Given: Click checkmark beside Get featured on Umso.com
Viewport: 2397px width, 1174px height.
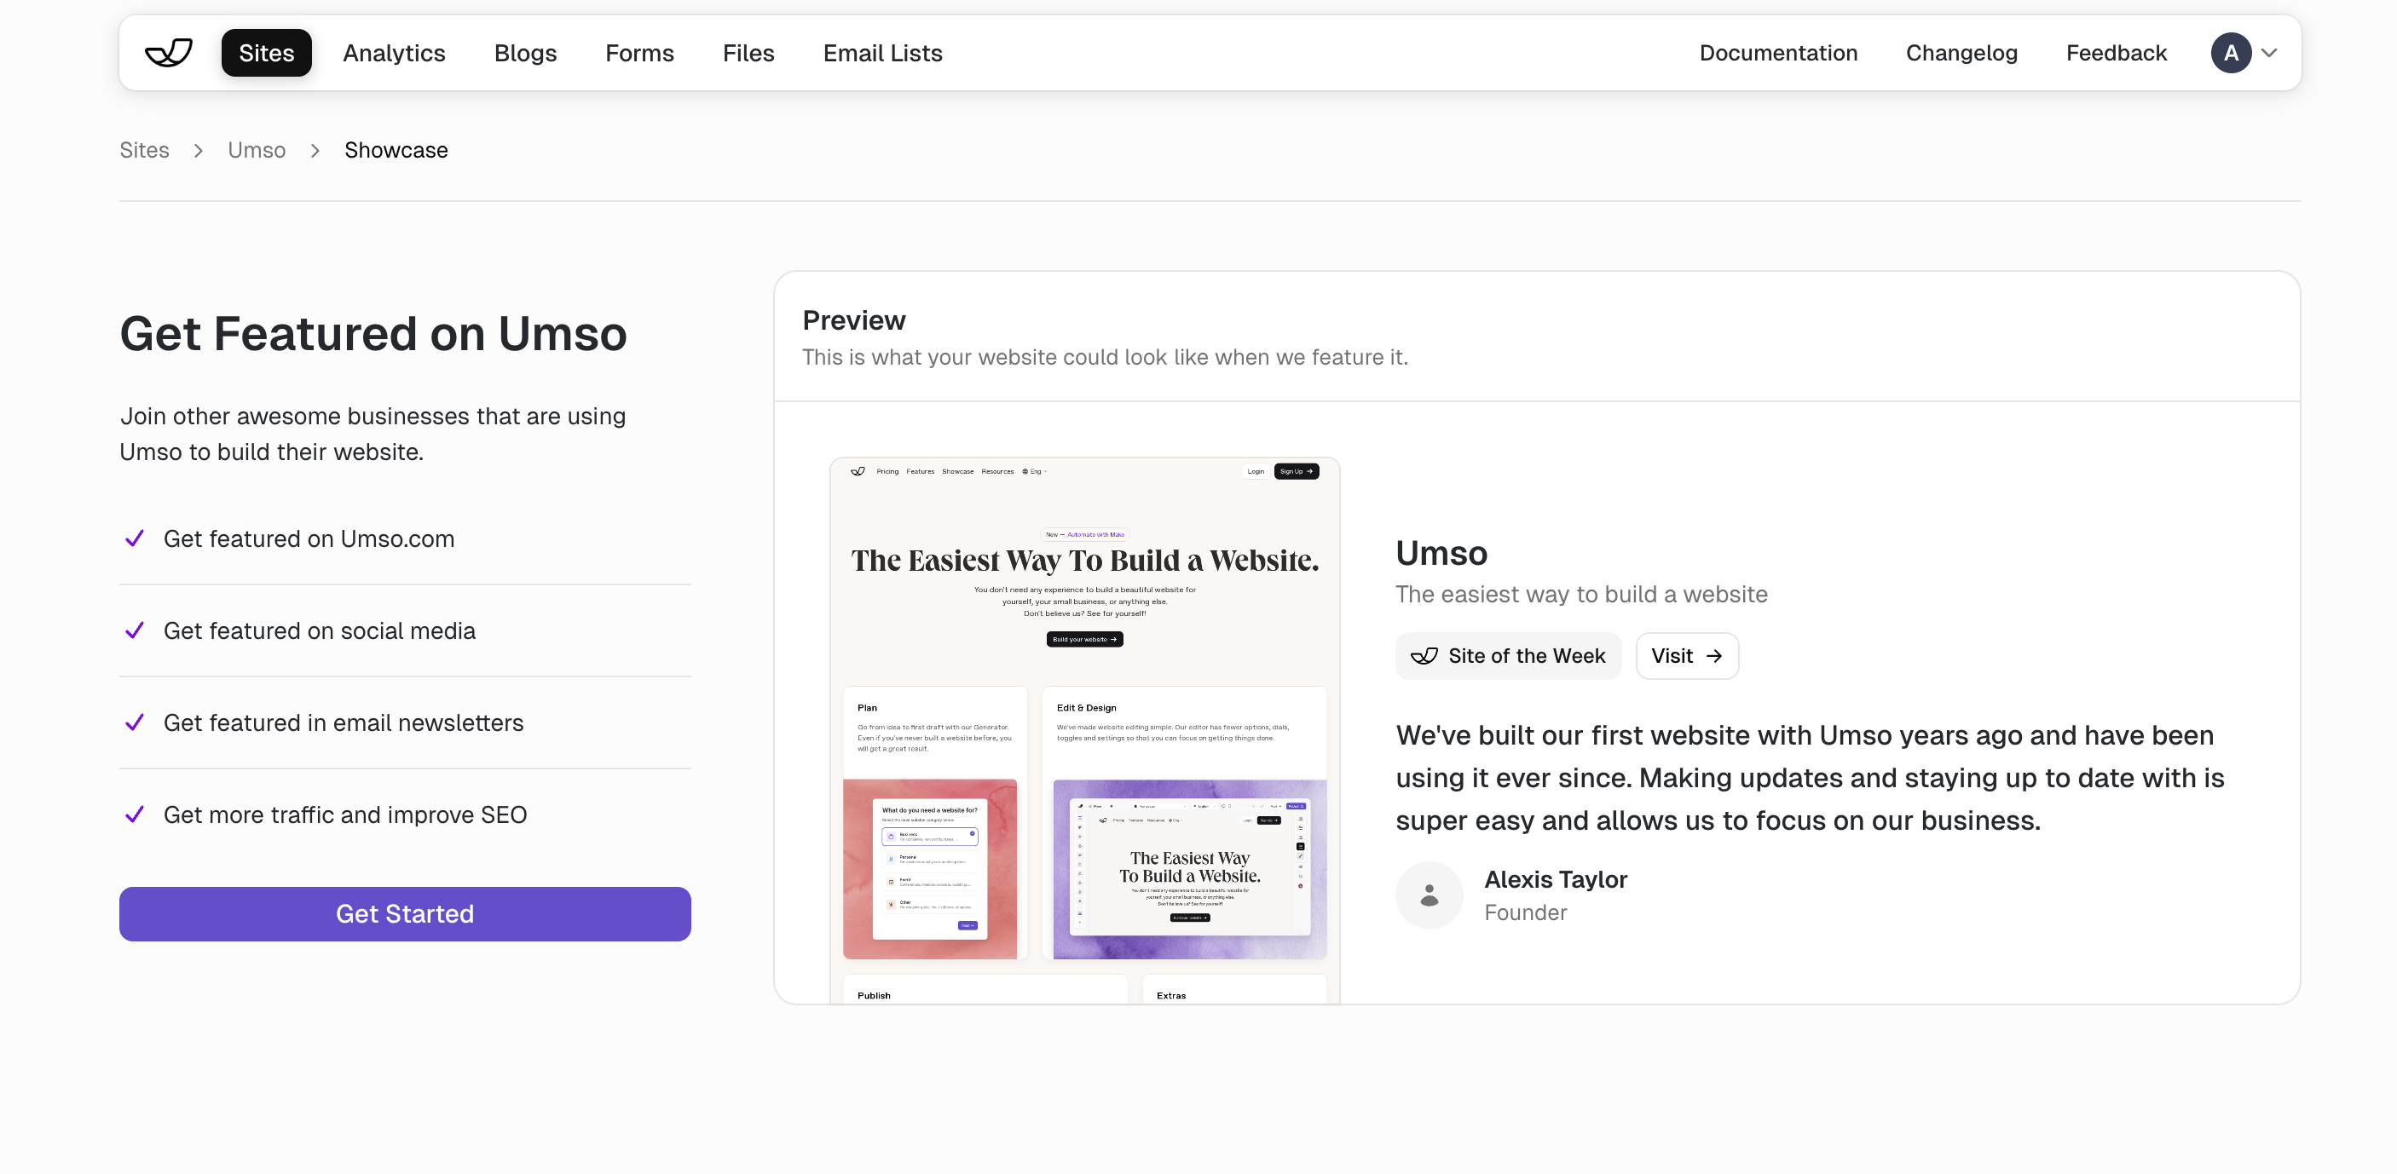Looking at the screenshot, I should (135, 538).
